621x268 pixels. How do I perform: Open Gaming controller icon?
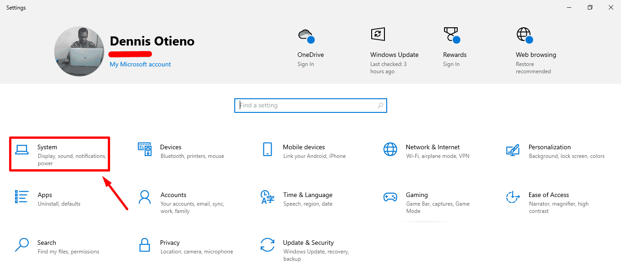tap(390, 197)
